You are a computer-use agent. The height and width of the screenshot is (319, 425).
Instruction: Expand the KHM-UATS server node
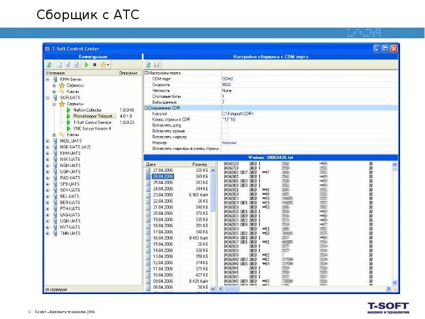(x=47, y=153)
